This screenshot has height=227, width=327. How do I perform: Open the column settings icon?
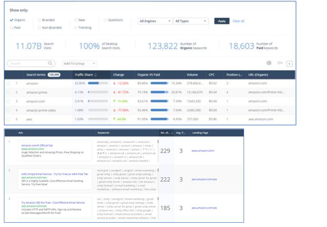[x=279, y=63]
